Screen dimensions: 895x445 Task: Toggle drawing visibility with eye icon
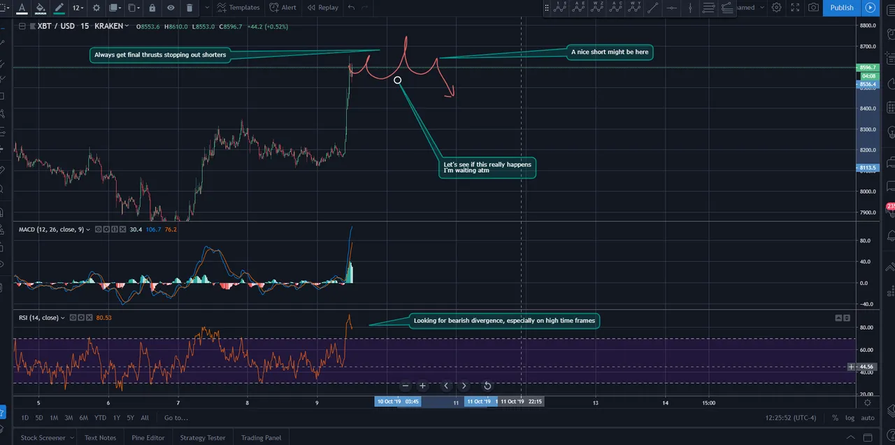click(171, 8)
